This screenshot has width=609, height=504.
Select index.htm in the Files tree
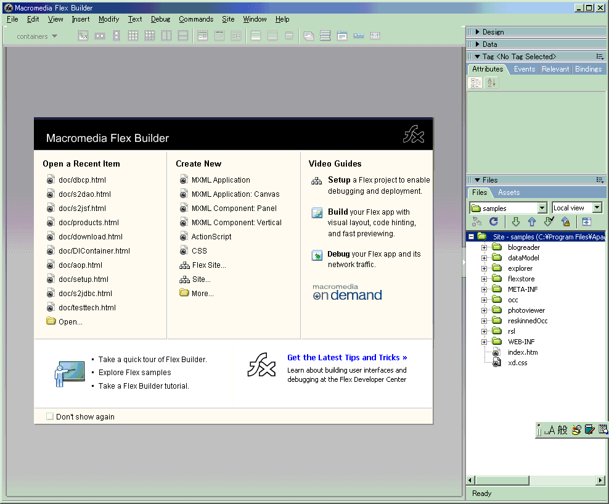pos(523,352)
